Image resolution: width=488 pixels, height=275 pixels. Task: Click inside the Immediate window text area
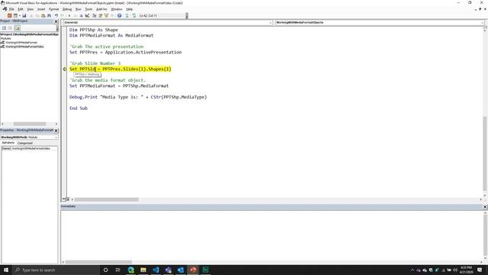[271, 235]
